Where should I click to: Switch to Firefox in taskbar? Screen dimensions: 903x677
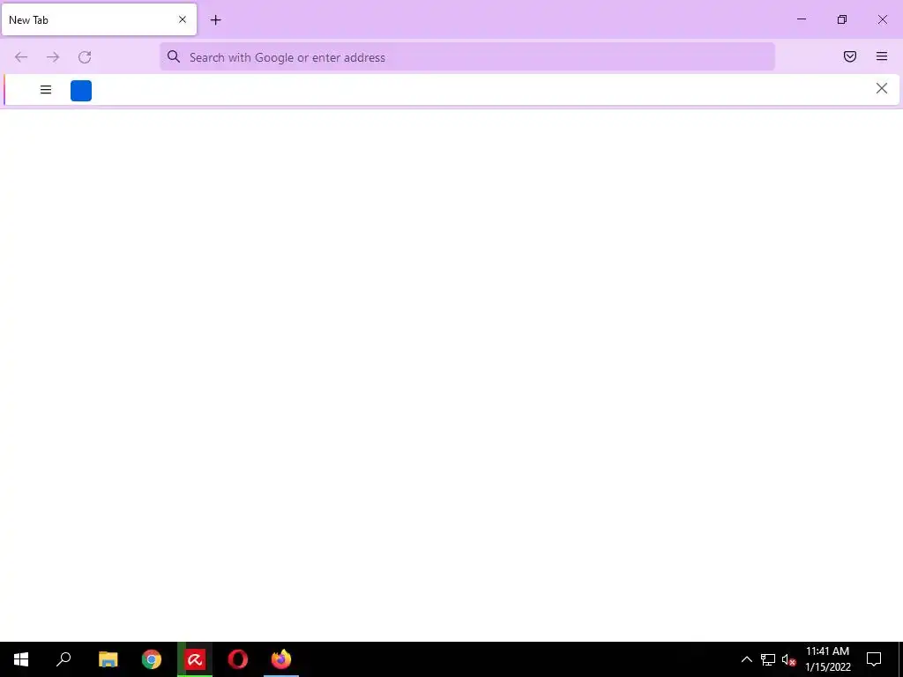(281, 659)
